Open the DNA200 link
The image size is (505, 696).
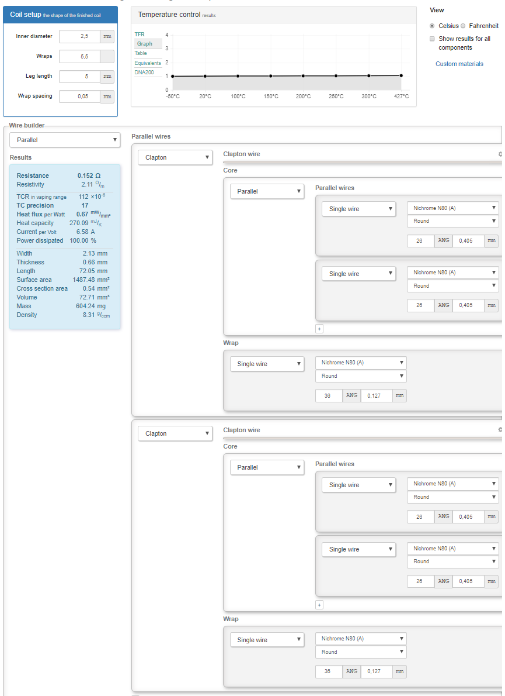144,73
